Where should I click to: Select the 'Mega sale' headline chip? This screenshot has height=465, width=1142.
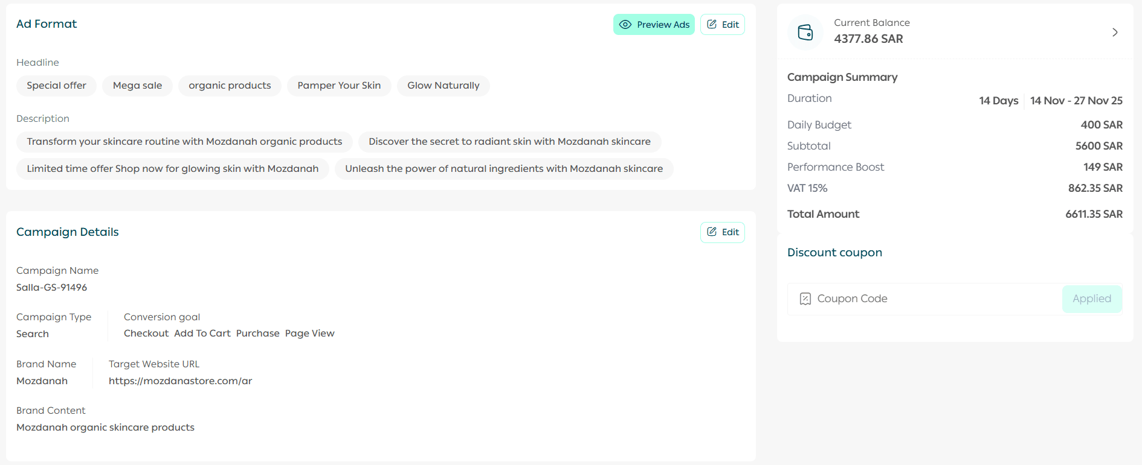137,86
